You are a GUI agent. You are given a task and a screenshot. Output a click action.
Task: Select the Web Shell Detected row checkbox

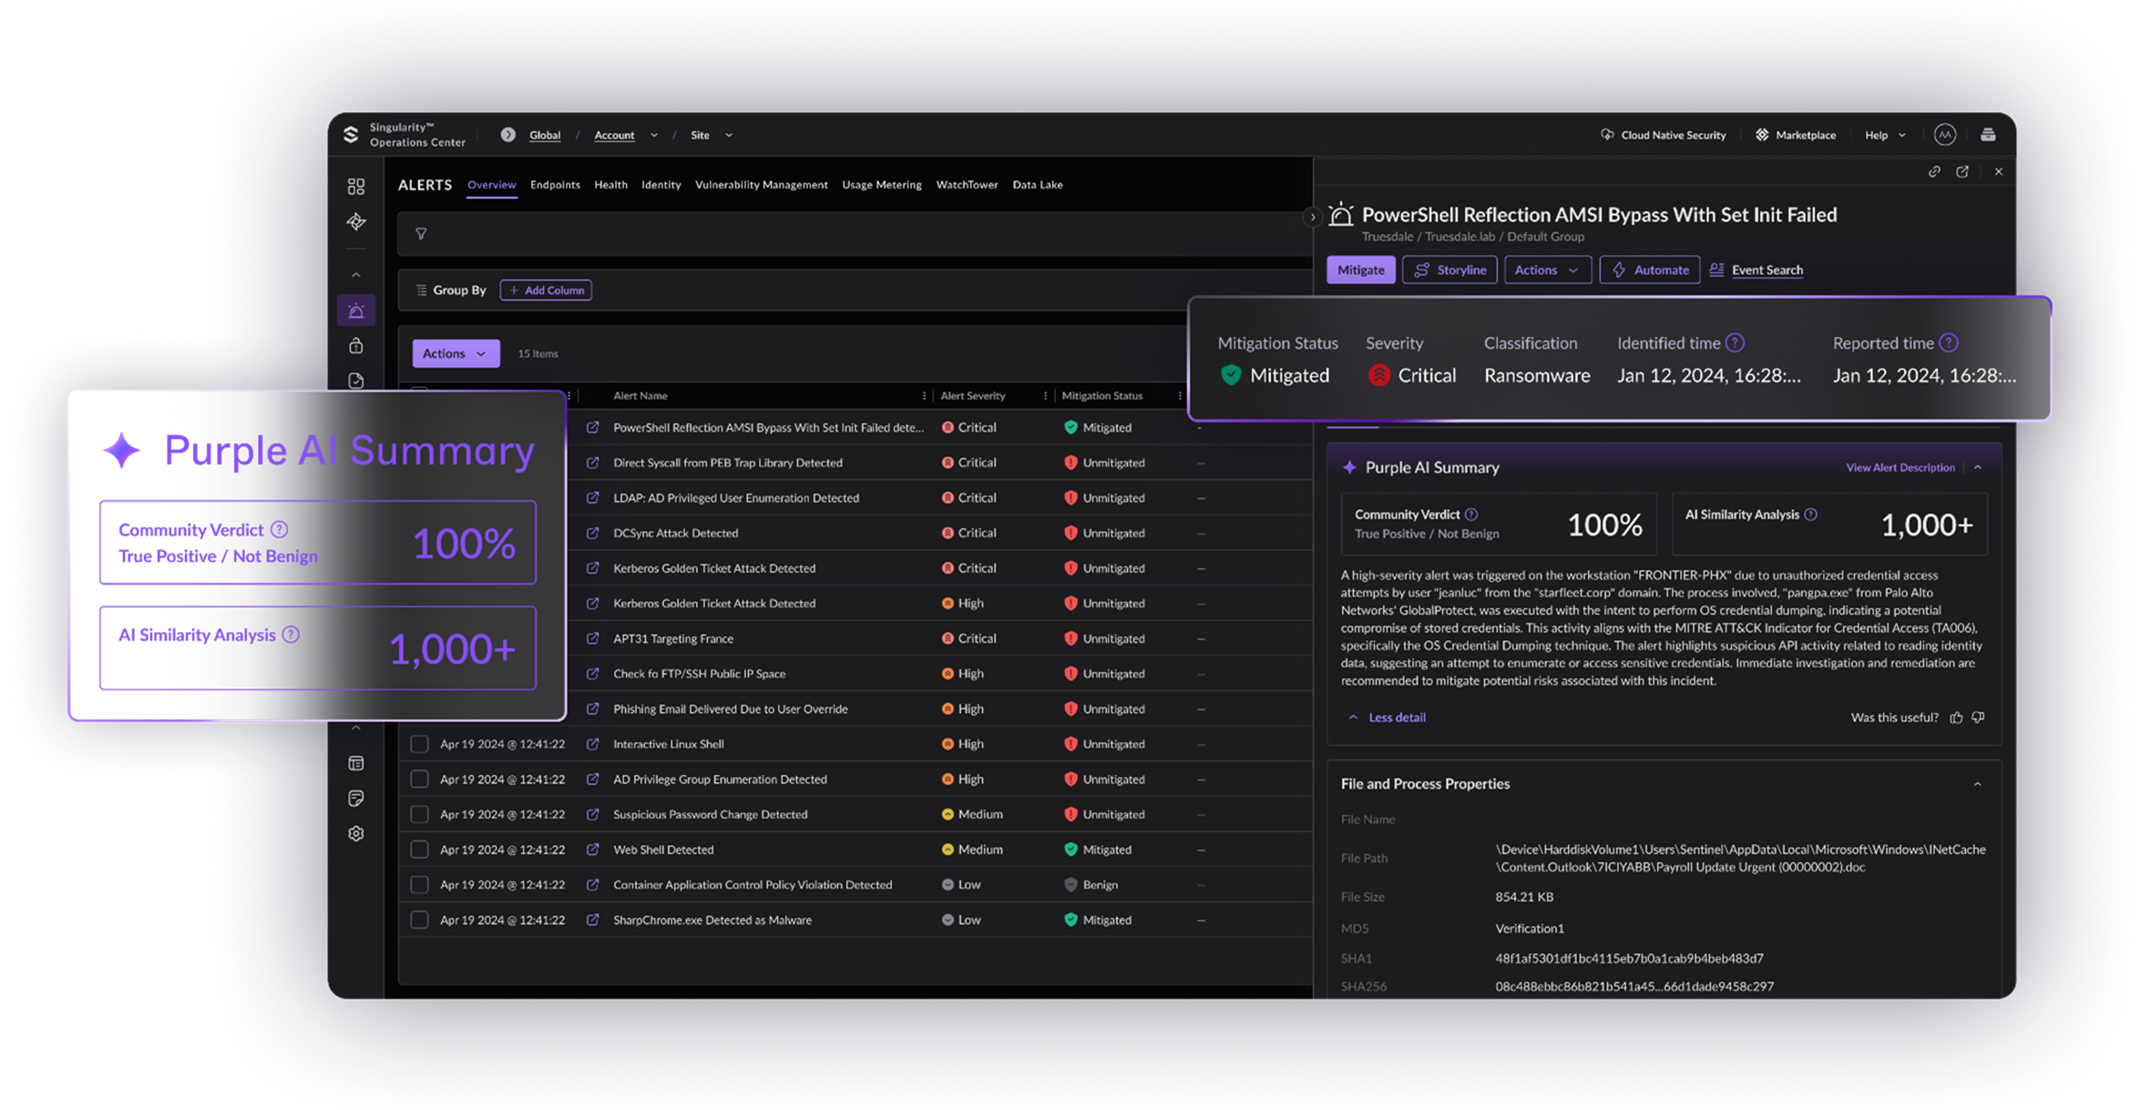pyautogui.click(x=419, y=850)
